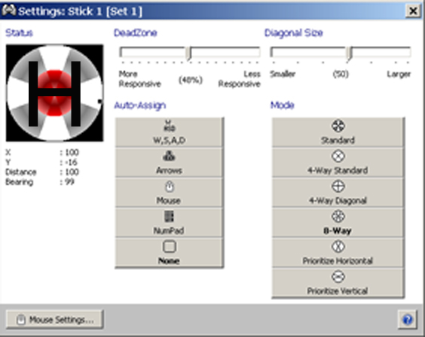425x337 pixels.
Task: Select the 4-Way Standard mode
Action: pos(338,162)
